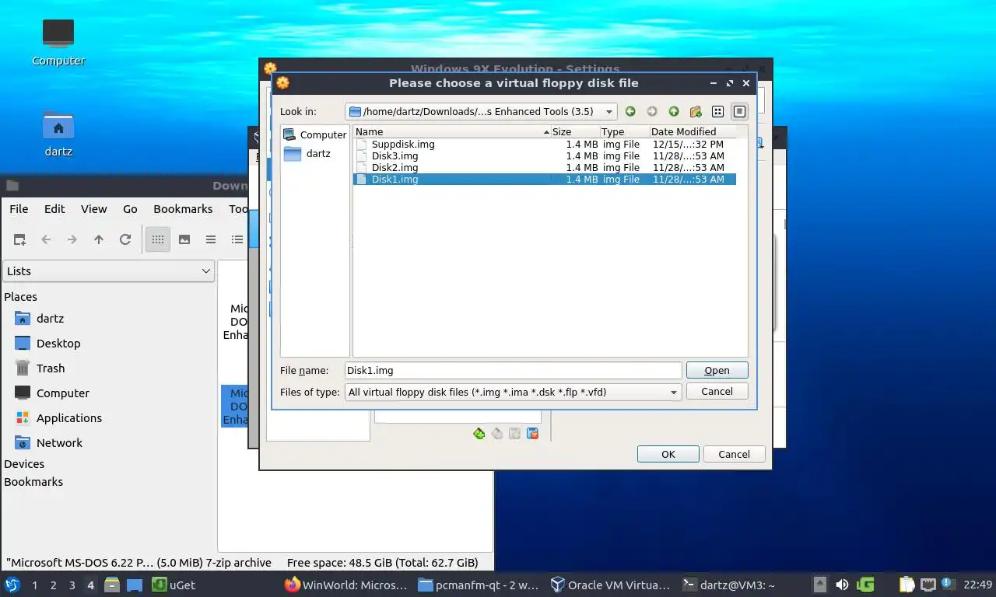Show desktop via taskbar icon
Image resolution: width=996 pixels, height=597 pixels.
point(135,585)
